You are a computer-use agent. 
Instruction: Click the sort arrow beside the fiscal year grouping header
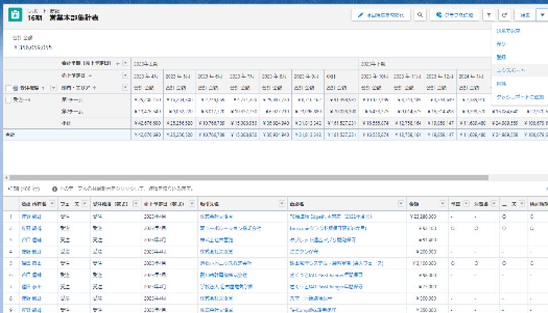pyautogui.click(x=118, y=63)
